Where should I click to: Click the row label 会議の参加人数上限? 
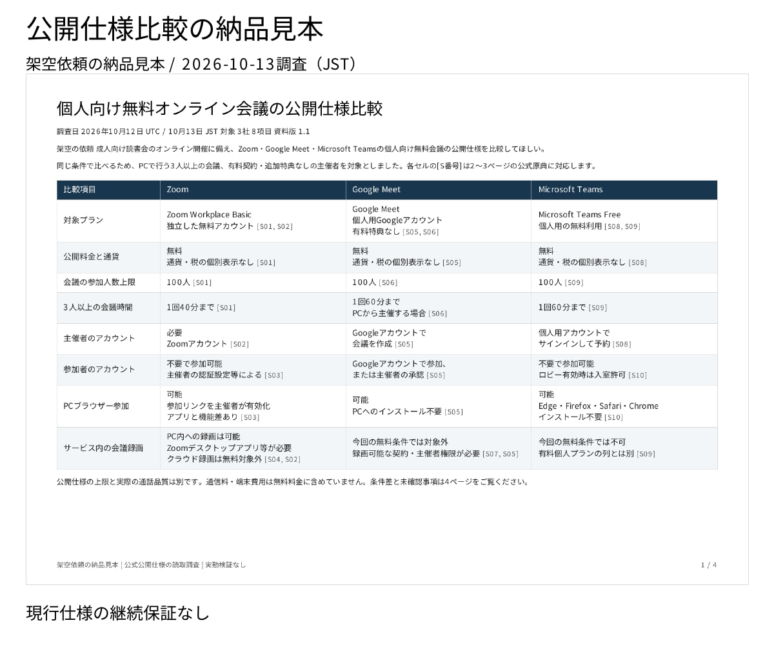(x=108, y=283)
